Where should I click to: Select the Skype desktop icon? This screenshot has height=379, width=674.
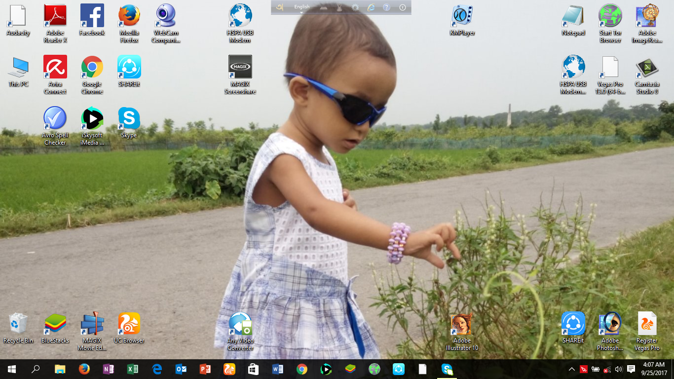(129, 123)
